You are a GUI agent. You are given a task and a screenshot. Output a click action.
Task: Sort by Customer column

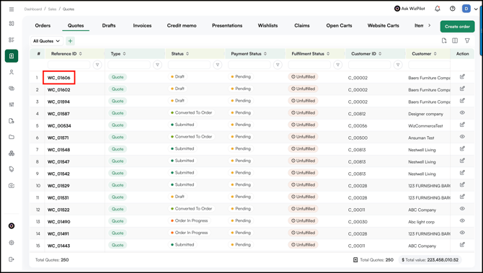coord(435,53)
